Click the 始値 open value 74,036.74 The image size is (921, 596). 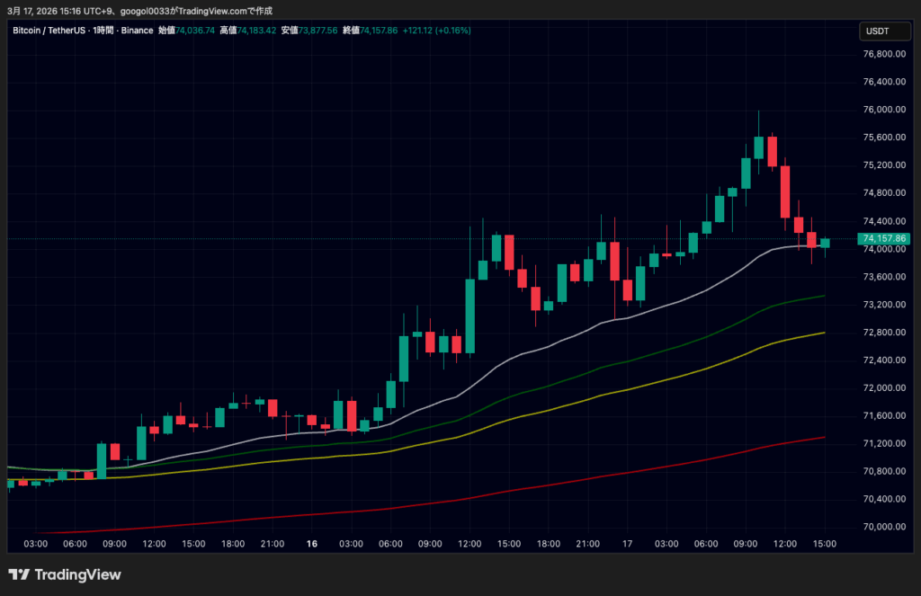pyautogui.click(x=196, y=31)
